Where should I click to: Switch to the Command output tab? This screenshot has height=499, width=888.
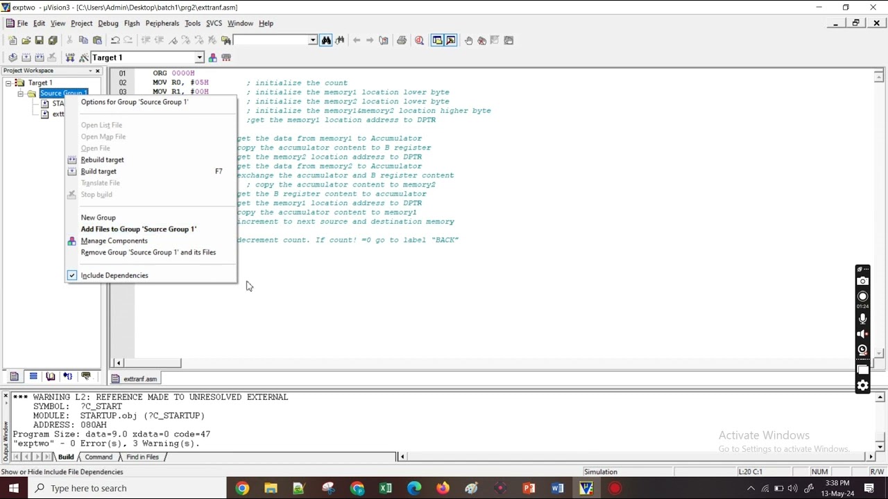99,457
